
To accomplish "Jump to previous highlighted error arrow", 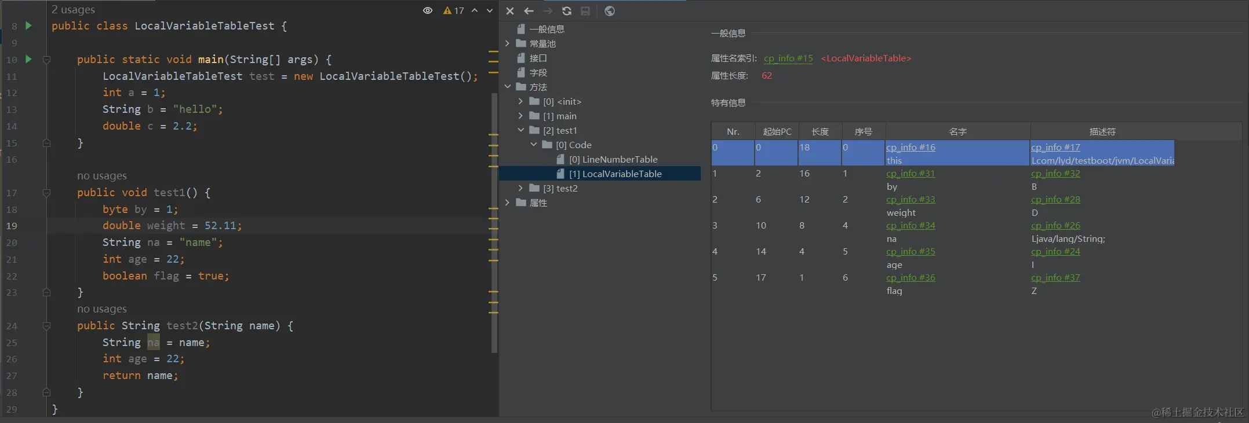I will tap(475, 10).
